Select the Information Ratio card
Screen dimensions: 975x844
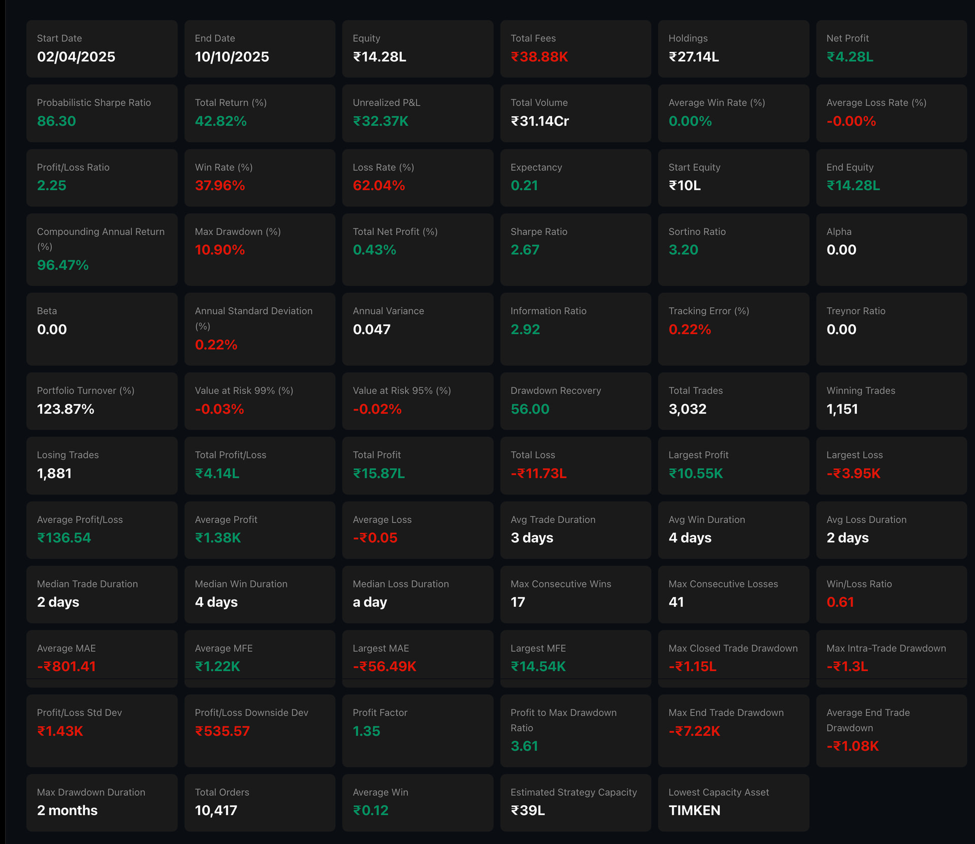point(575,329)
